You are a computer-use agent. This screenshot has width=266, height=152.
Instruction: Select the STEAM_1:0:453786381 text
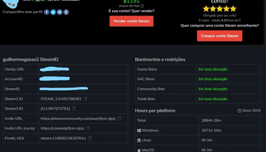click(x=61, y=99)
